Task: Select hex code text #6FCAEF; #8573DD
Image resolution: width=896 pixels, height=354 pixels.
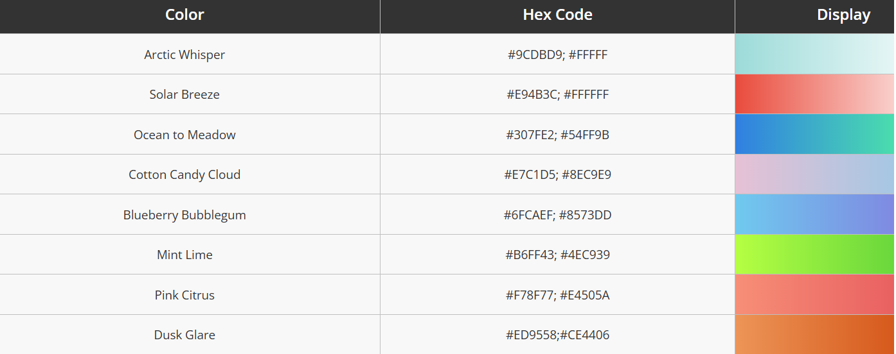Action: pyautogui.click(x=557, y=215)
